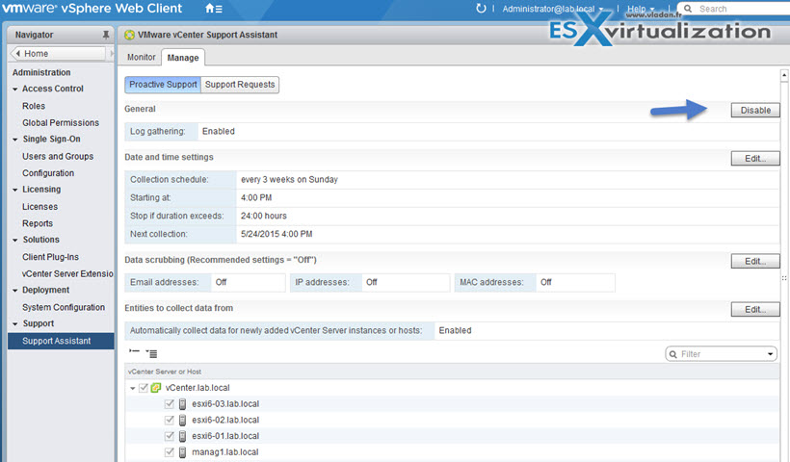Edit Entities to collect data from

click(x=755, y=309)
